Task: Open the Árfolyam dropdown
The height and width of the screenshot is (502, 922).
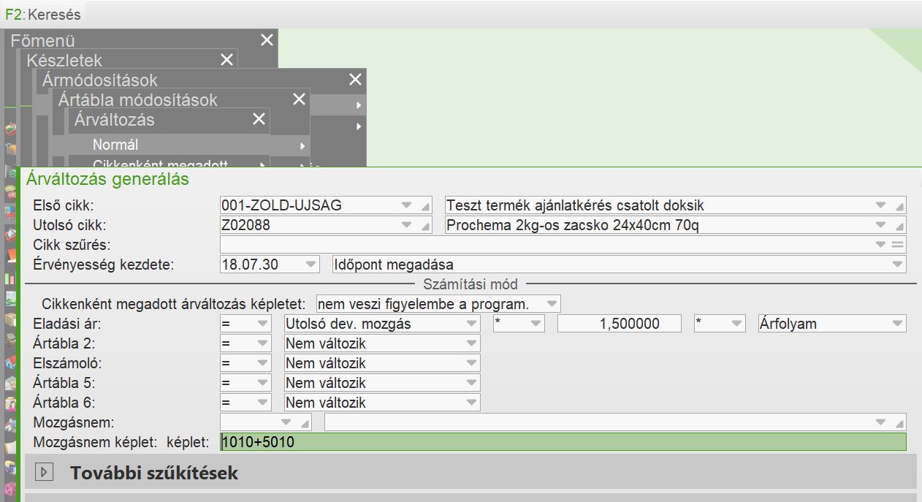Action: 898,324
